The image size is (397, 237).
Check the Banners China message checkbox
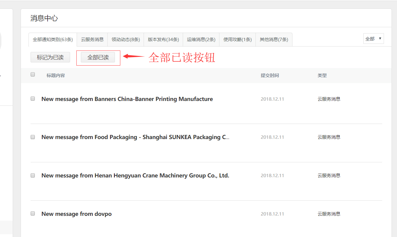(33, 99)
